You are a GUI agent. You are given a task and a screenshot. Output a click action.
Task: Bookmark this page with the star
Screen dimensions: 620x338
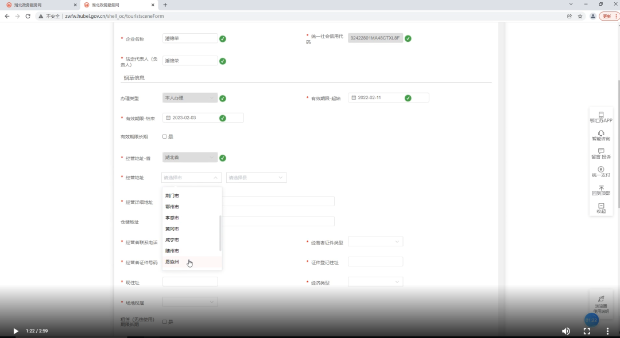(580, 16)
